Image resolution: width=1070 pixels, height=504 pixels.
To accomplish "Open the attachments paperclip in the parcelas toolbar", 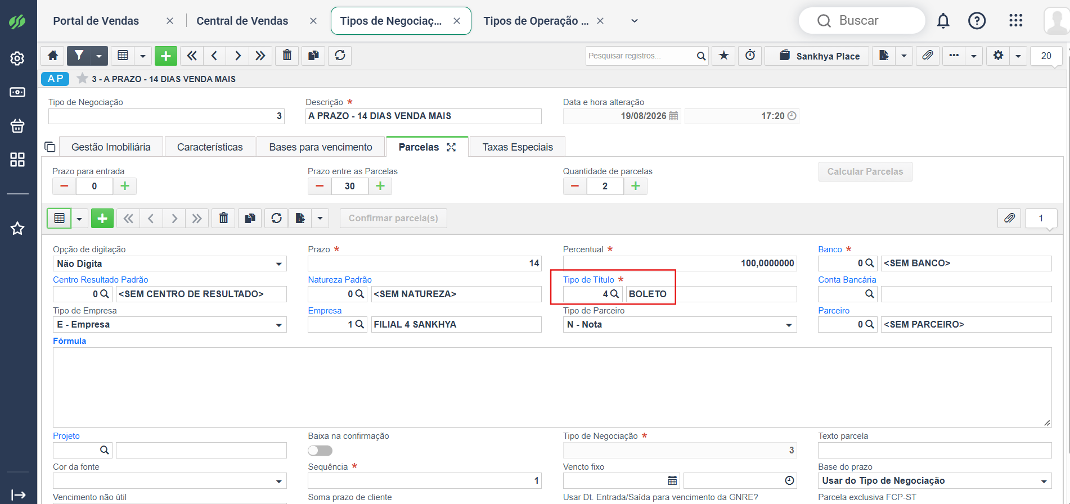I will 1009,218.
